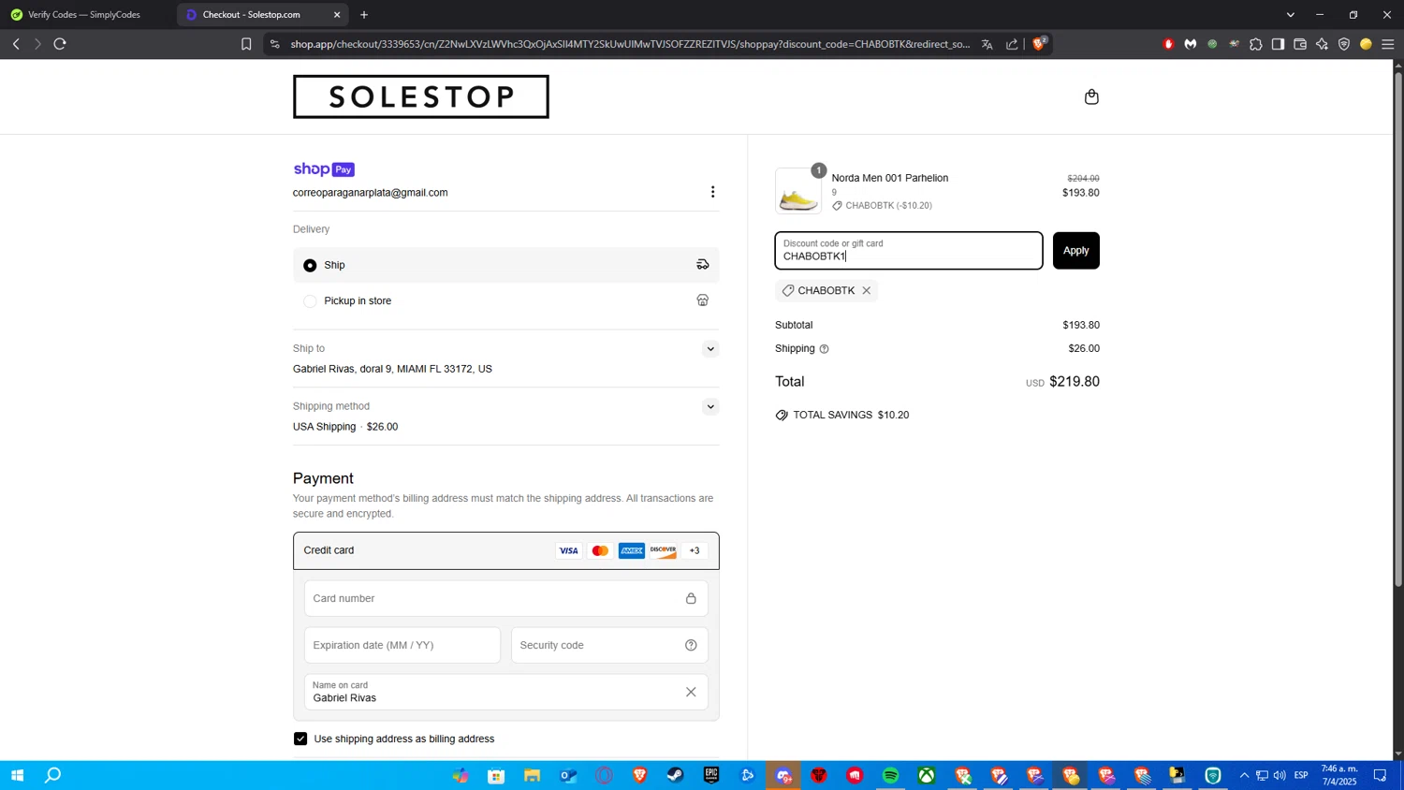Click the Card number field

pyautogui.click(x=505, y=598)
